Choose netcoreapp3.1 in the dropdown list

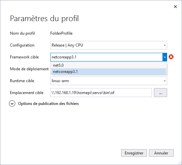click(109, 72)
